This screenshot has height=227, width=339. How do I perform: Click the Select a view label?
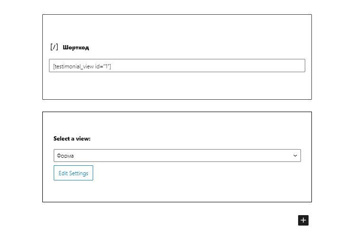coord(72,139)
